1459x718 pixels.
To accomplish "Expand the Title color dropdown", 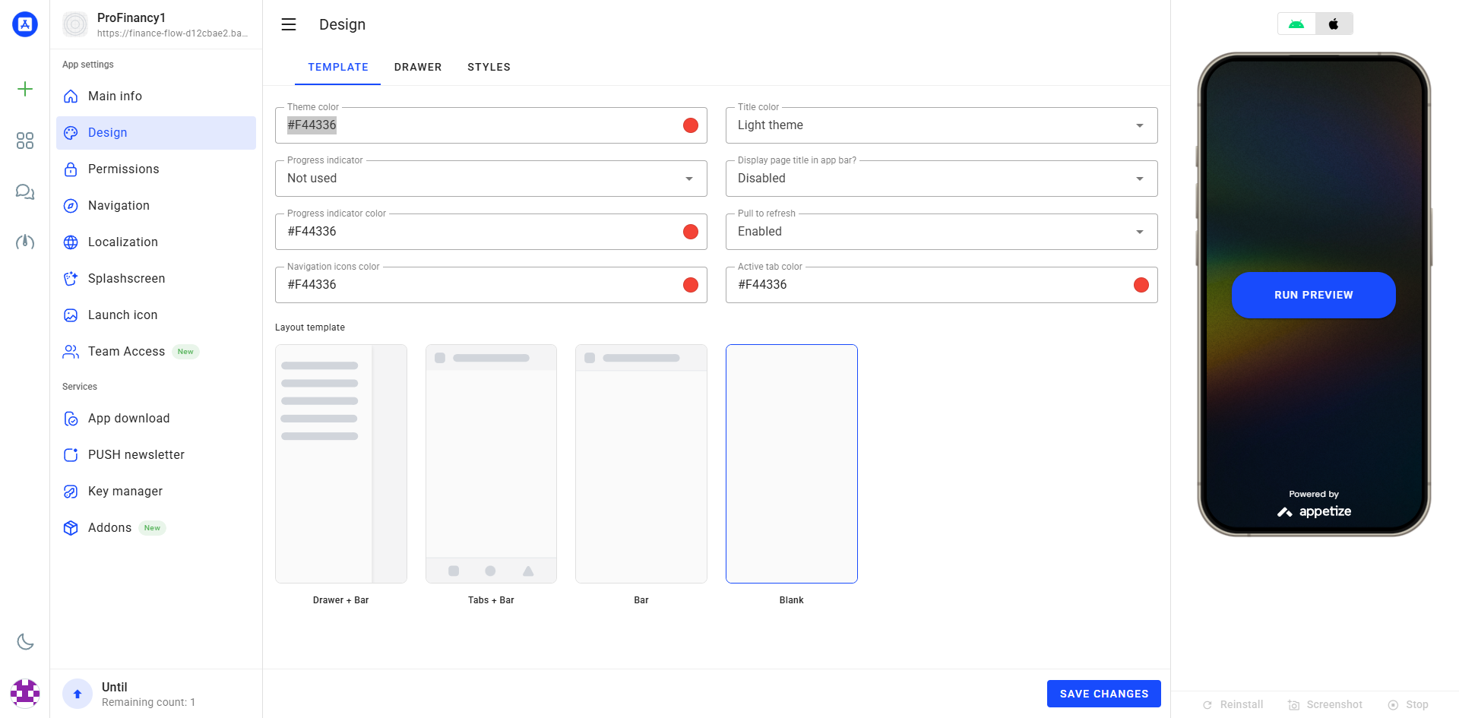I will click(x=942, y=125).
